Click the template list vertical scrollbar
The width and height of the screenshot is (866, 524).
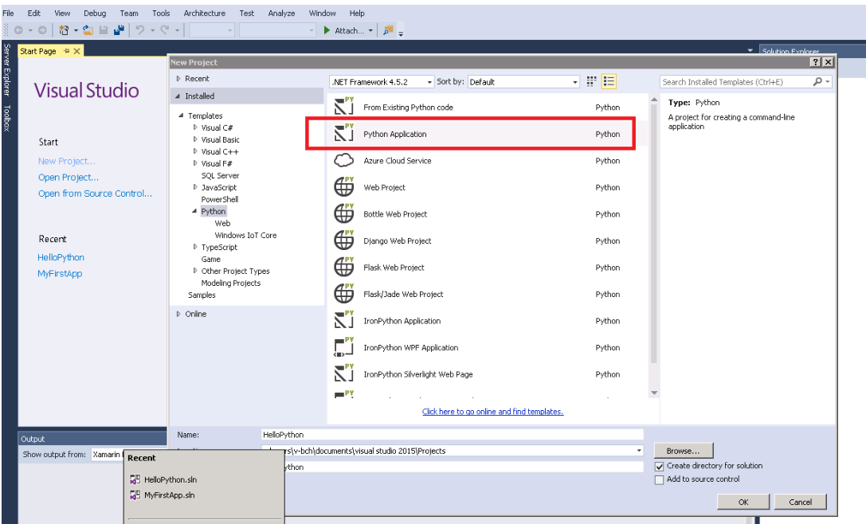[654, 235]
